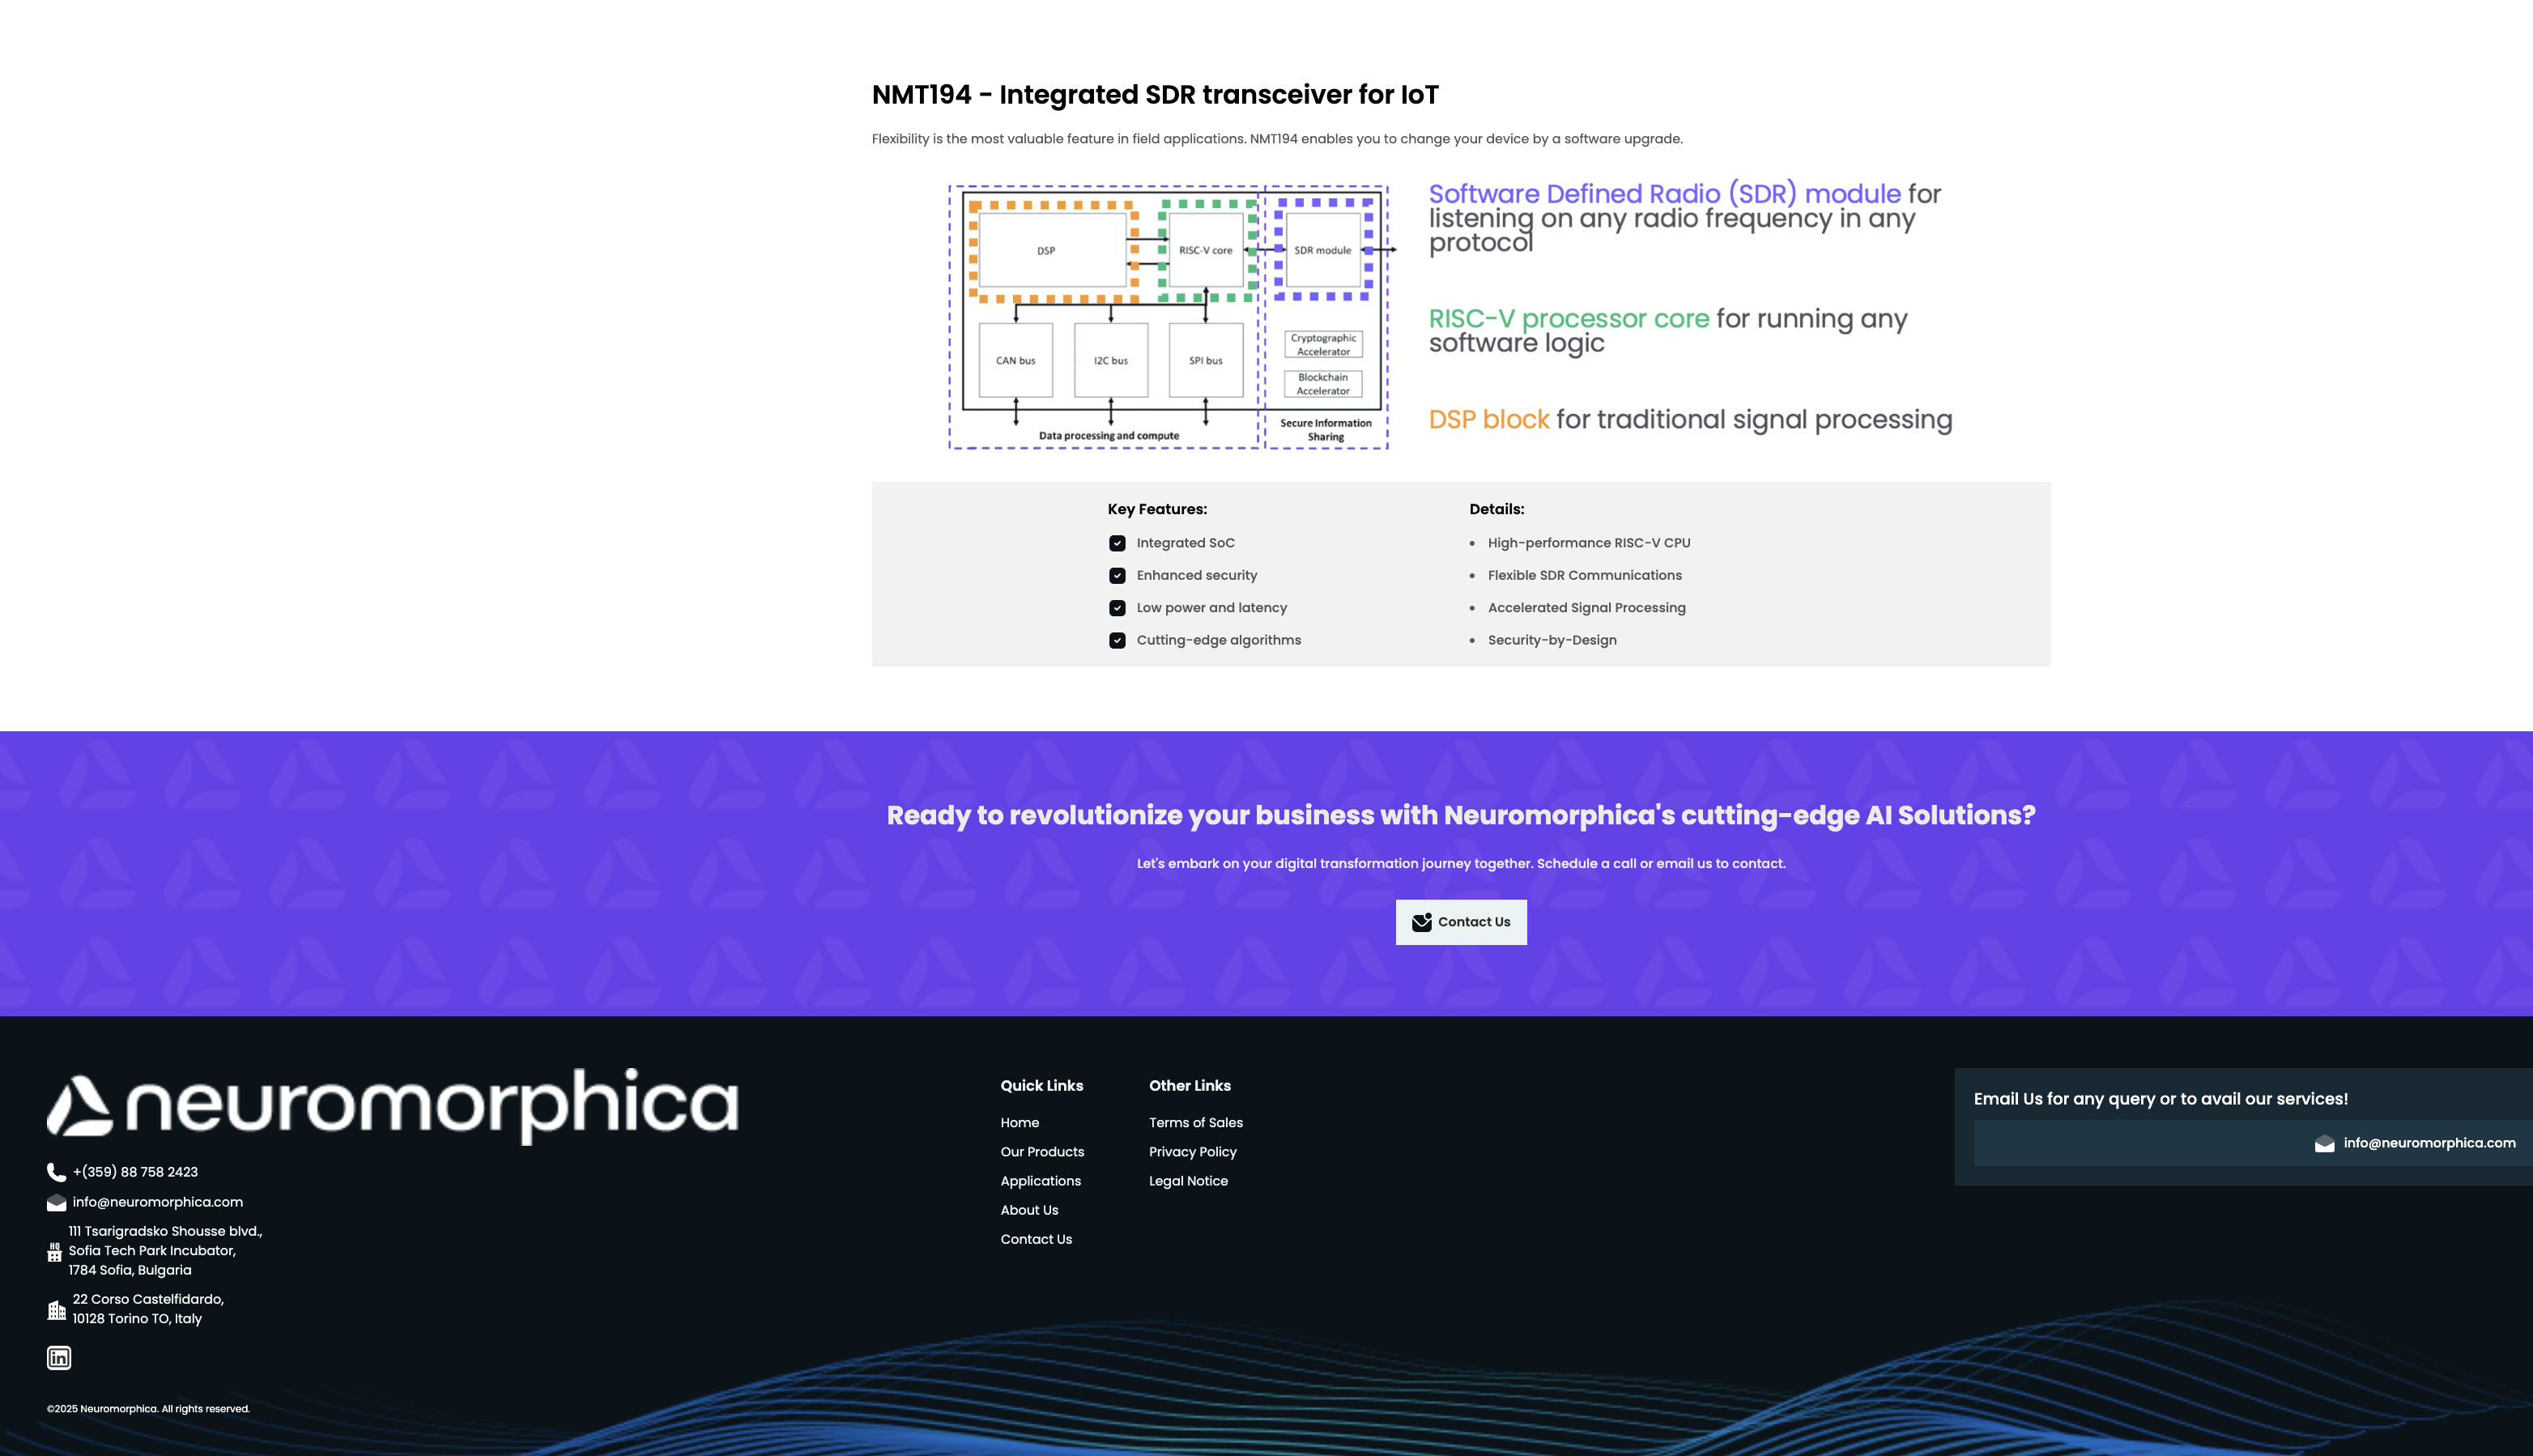Click 'High-performance RISC-V CPU' detail
This screenshot has width=2533, height=1456.
coord(1589,543)
